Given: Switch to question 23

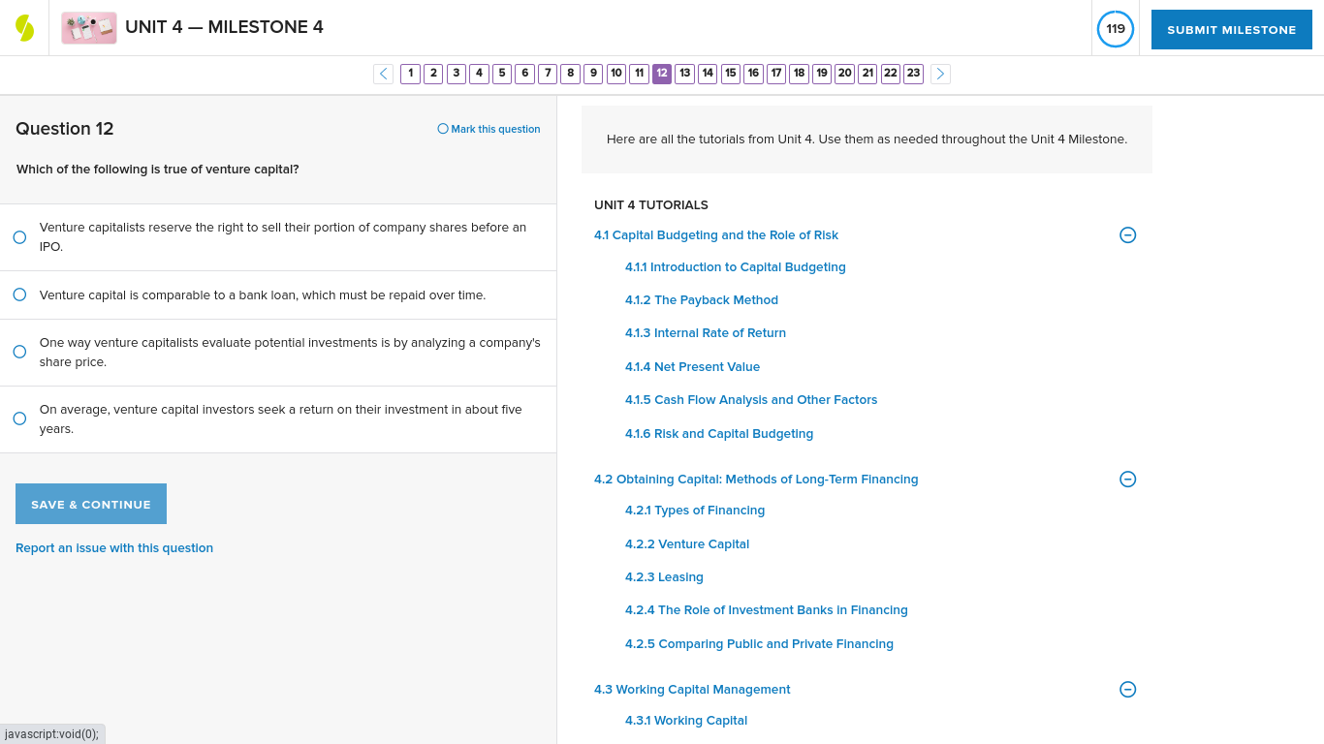Looking at the screenshot, I should [x=912, y=73].
